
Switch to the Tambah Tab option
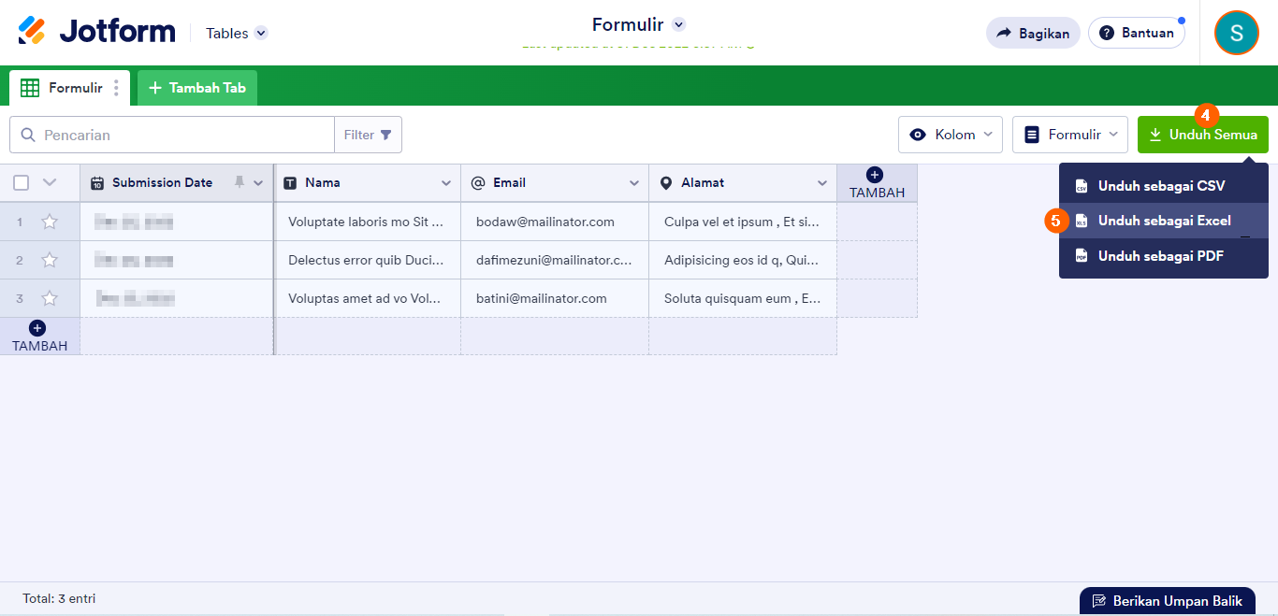196,87
